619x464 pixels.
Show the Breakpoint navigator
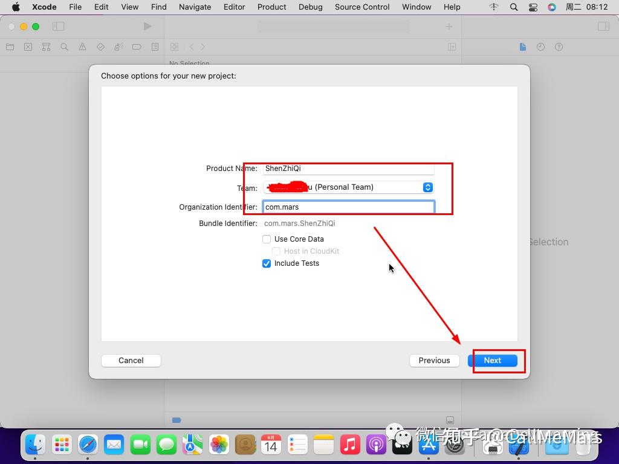[137, 47]
